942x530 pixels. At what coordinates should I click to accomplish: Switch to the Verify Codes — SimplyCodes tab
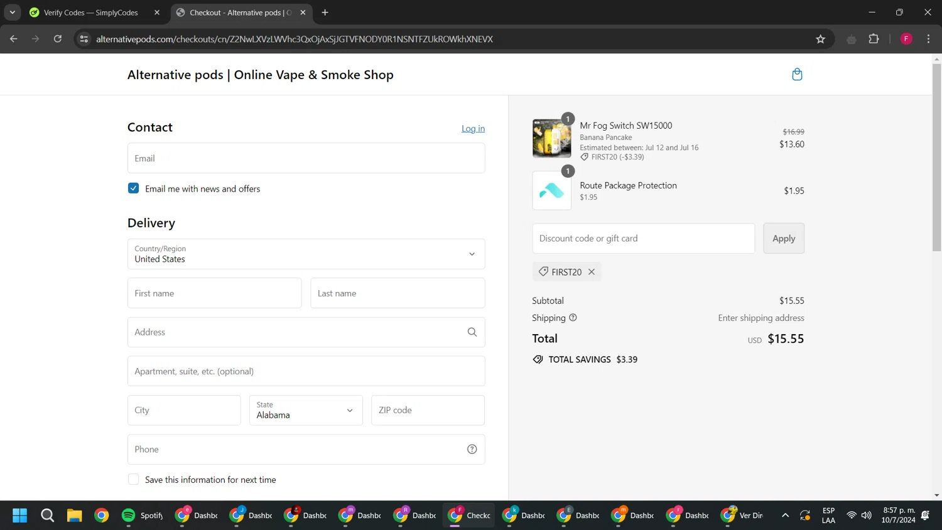click(90, 13)
